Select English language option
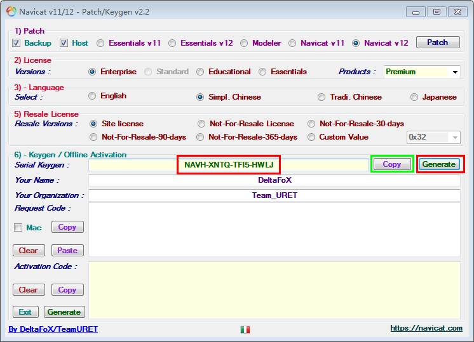Screen dimensions: 474x342 point(92,96)
